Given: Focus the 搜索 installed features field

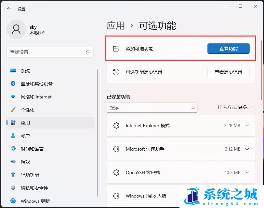Looking at the screenshot, I should pos(152,108).
